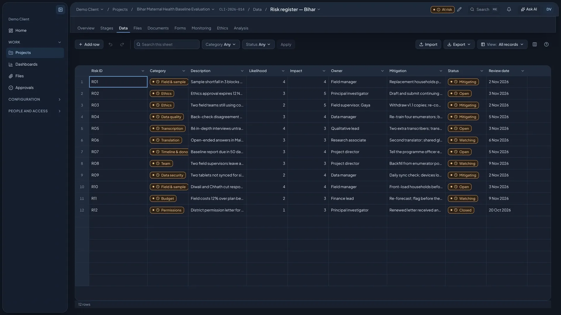Open the Demo Client breadcrumb dropdown
561x315 pixels.
pos(90,9)
